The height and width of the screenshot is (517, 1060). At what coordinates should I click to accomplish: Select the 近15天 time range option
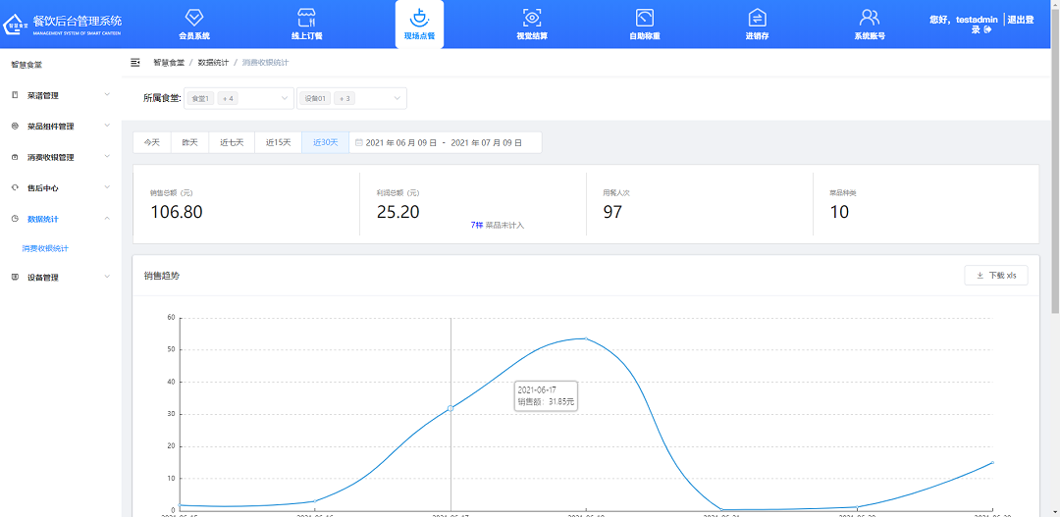(278, 142)
